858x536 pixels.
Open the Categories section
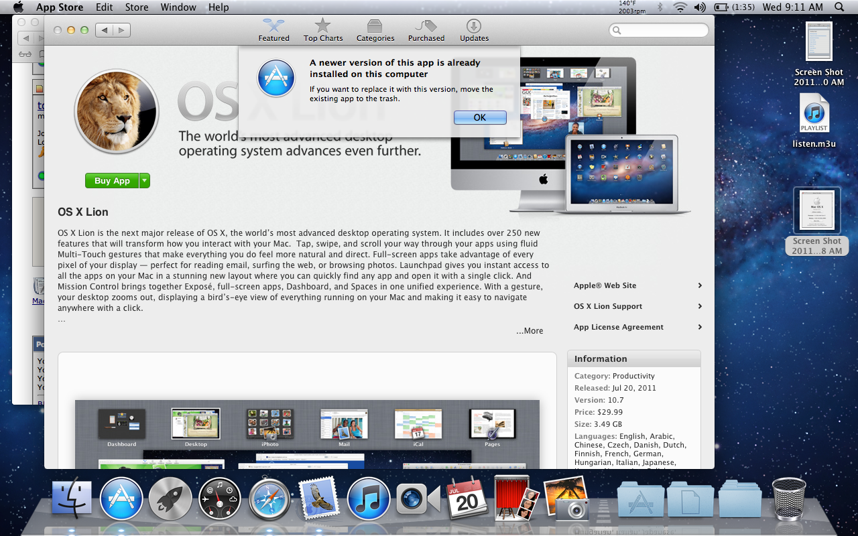click(375, 30)
